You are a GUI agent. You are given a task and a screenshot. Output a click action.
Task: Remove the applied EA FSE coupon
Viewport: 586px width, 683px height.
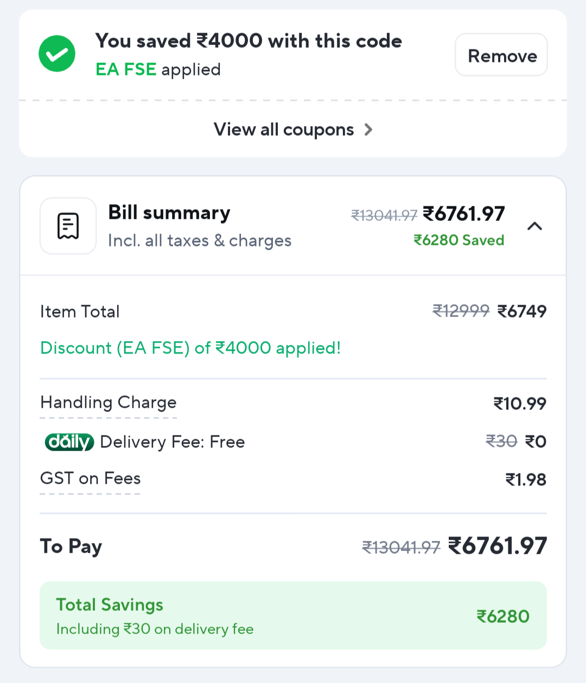[501, 55]
